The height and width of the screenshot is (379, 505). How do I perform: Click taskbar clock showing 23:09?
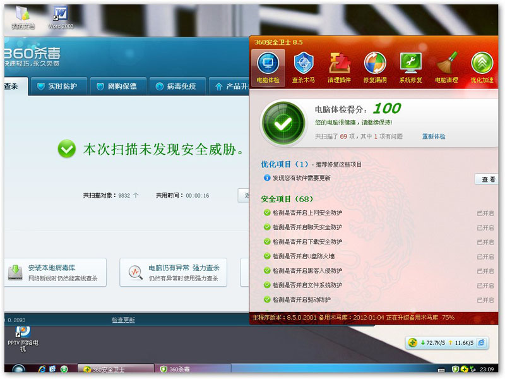[487, 370]
